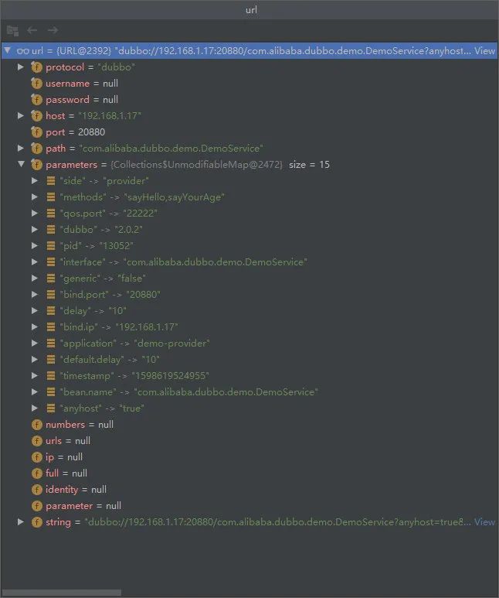Click the map entry icon for "generic"
Image resolution: width=499 pixels, height=598 pixels.
point(51,278)
